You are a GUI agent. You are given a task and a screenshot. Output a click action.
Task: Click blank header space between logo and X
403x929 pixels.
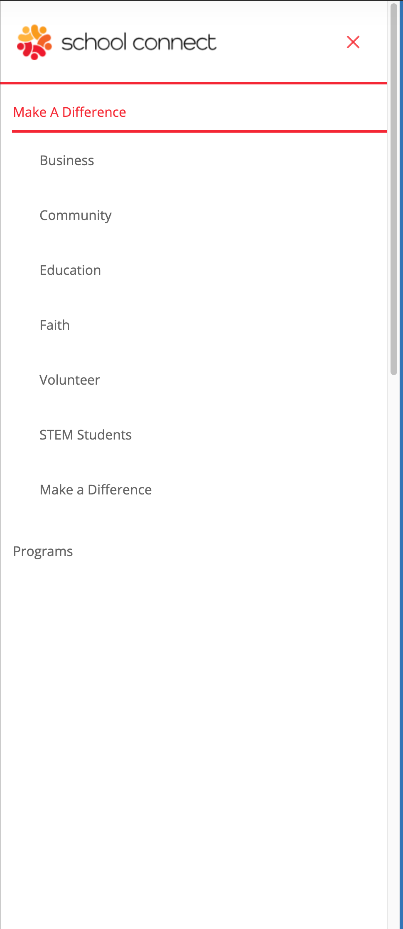[x=283, y=42]
